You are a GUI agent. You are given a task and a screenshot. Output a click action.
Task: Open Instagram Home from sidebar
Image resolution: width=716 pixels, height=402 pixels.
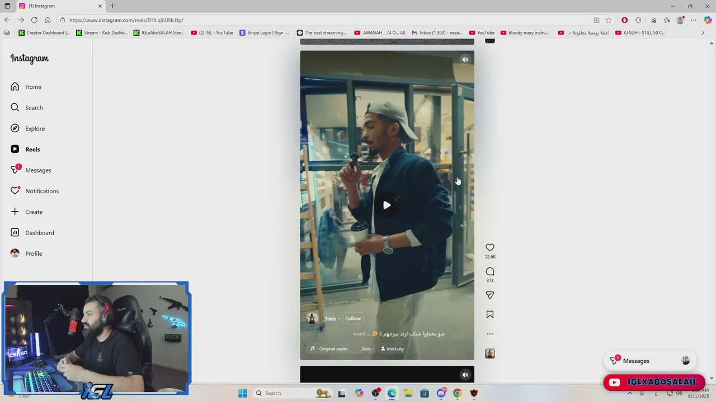(x=26, y=87)
